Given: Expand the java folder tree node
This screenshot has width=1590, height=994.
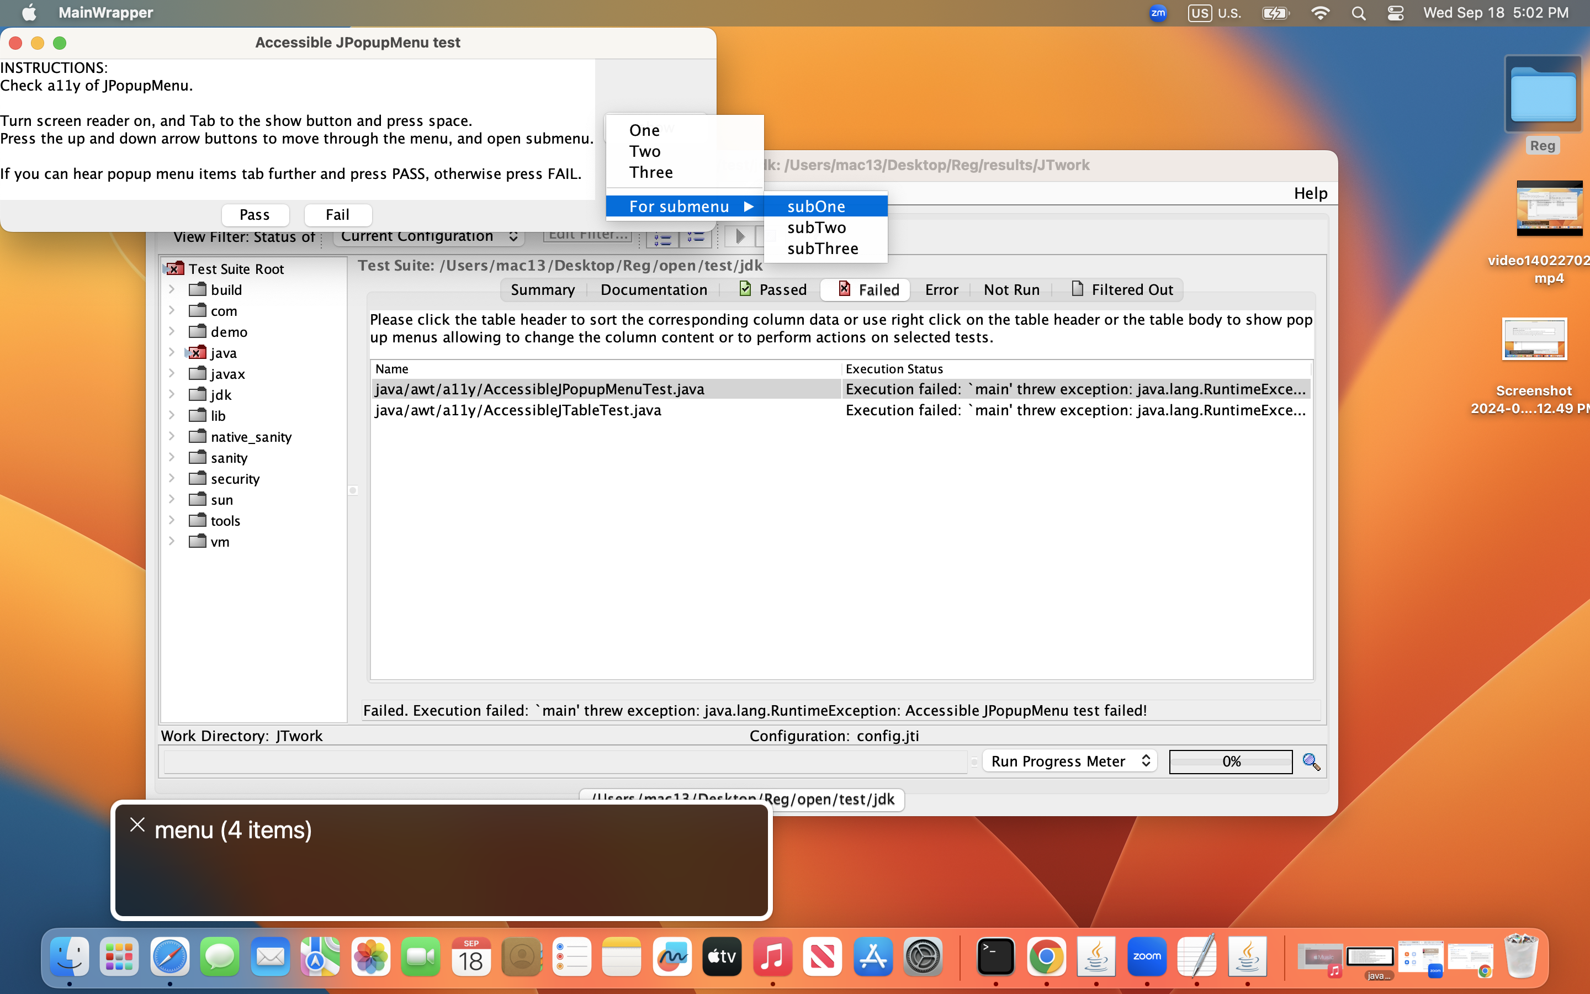Looking at the screenshot, I should click(x=172, y=352).
